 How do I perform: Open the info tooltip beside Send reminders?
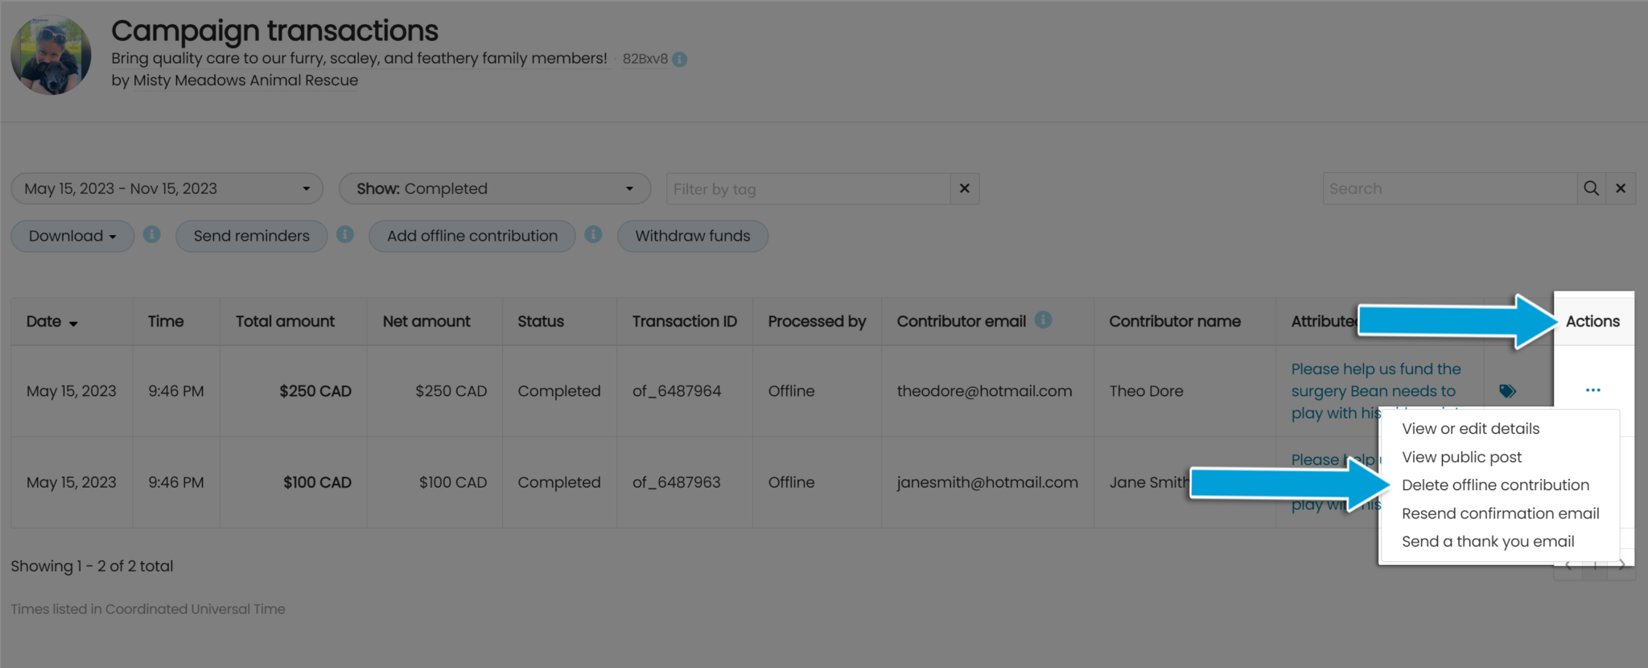point(346,235)
